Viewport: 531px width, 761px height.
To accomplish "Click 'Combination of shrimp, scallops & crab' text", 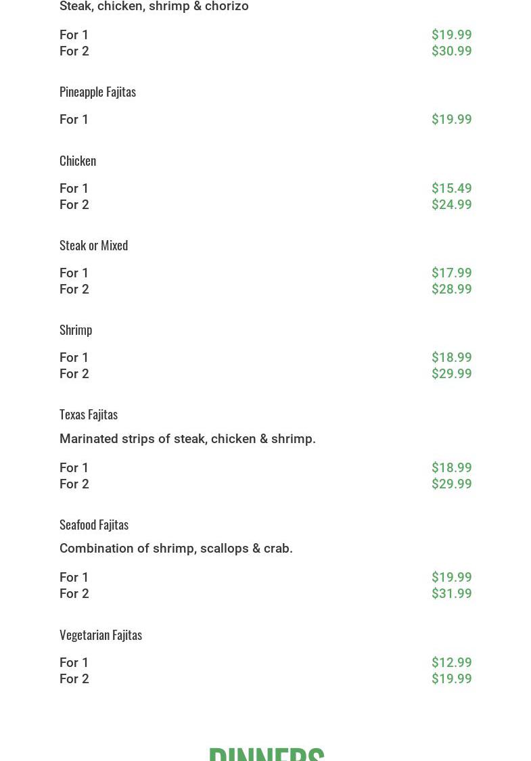I will (x=176, y=549).
